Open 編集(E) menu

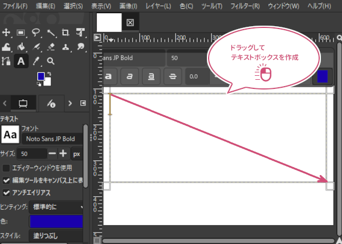click(46, 6)
